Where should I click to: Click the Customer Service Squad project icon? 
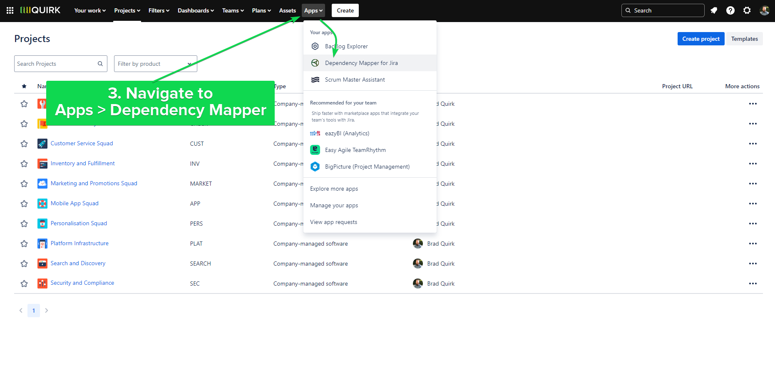pyautogui.click(x=42, y=144)
